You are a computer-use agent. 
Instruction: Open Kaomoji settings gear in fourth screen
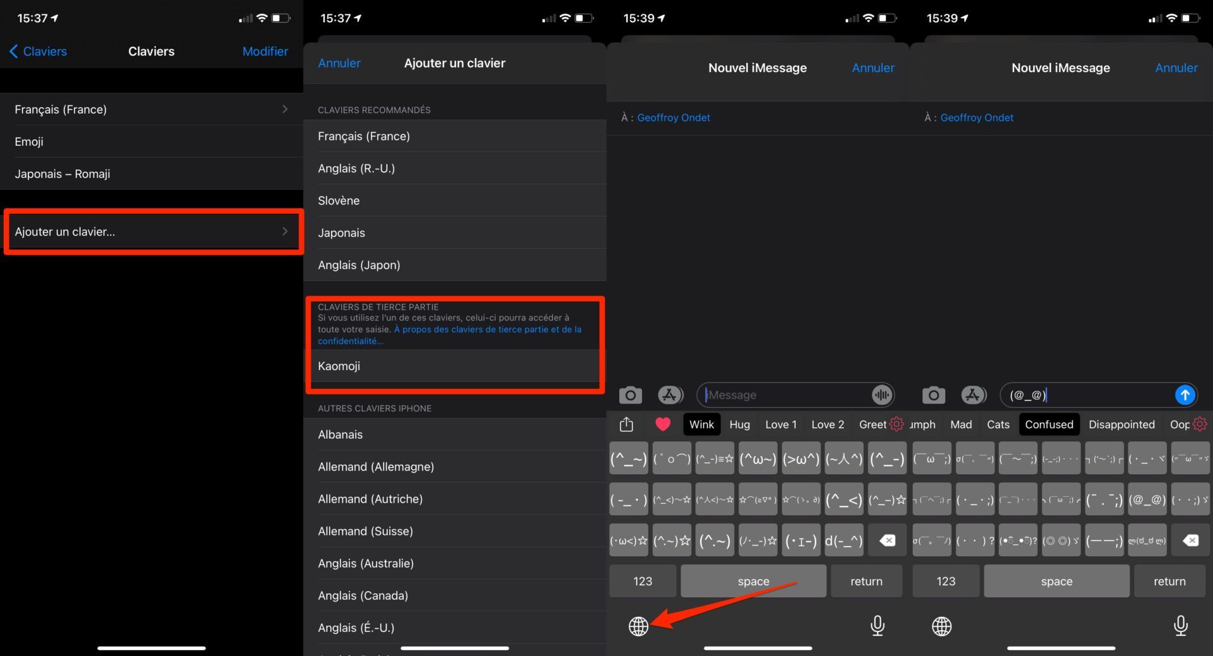1200,424
